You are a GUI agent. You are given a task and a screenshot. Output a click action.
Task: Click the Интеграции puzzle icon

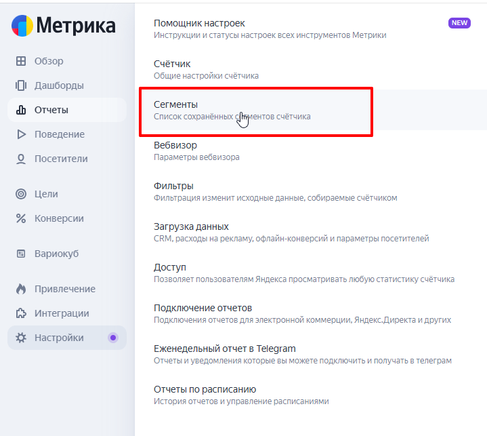tap(21, 313)
